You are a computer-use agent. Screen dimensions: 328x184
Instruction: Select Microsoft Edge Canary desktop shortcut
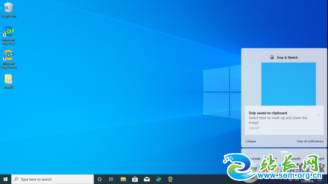click(8, 59)
